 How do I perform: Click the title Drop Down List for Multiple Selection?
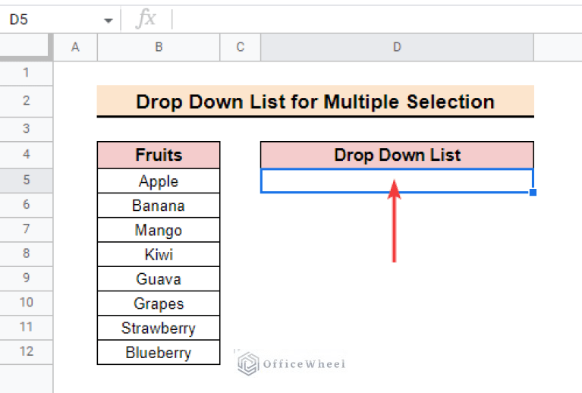[x=315, y=102]
